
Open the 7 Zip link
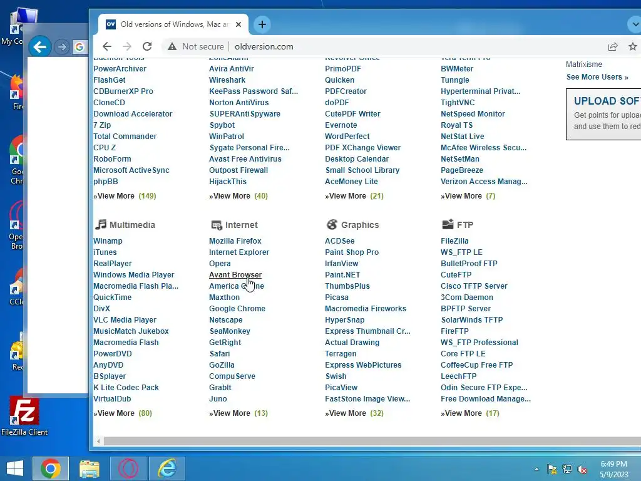[102, 125]
